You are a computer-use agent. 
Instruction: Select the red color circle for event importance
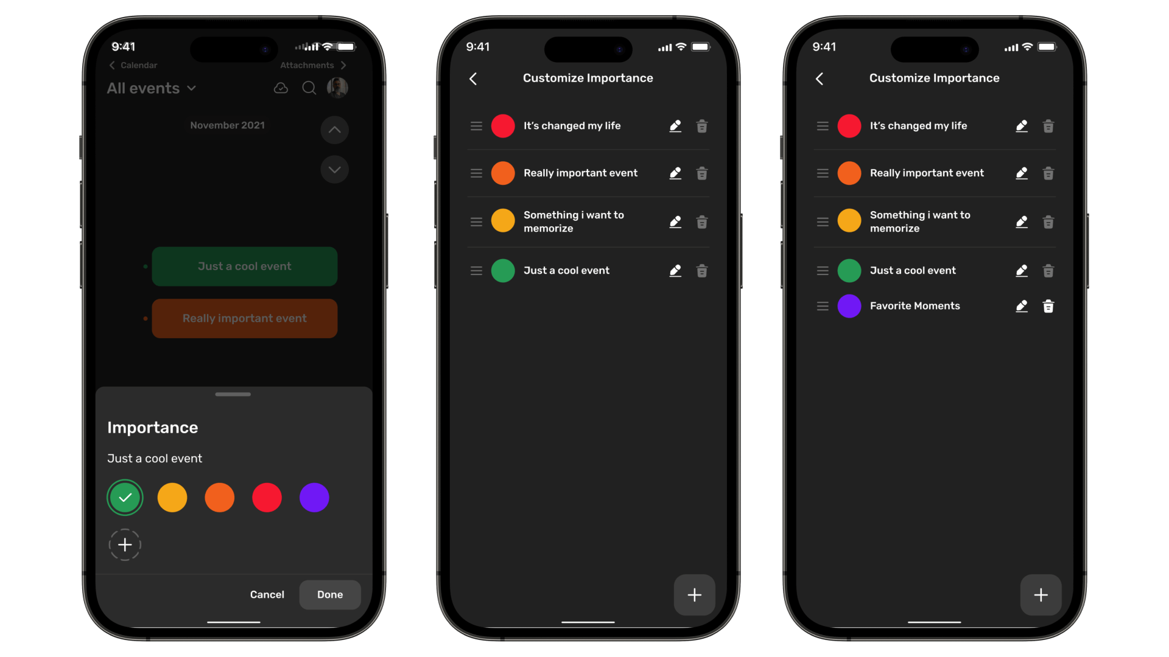267,498
